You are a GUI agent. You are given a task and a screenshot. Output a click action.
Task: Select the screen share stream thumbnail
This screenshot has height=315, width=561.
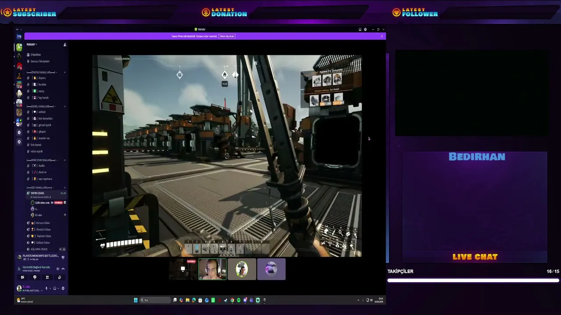(x=183, y=269)
